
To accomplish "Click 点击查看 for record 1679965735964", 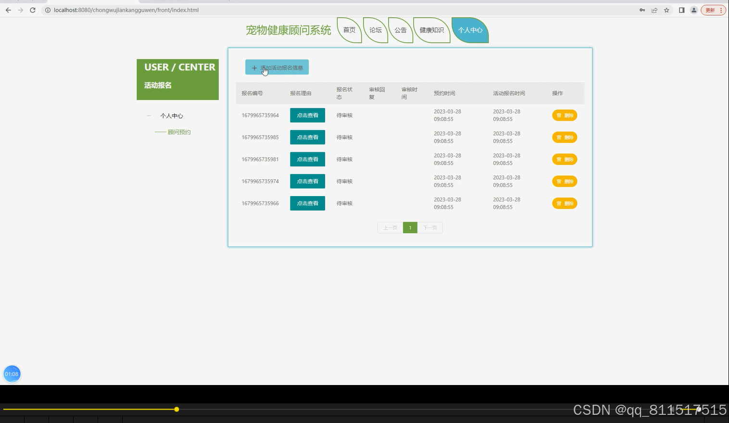I will pos(308,115).
